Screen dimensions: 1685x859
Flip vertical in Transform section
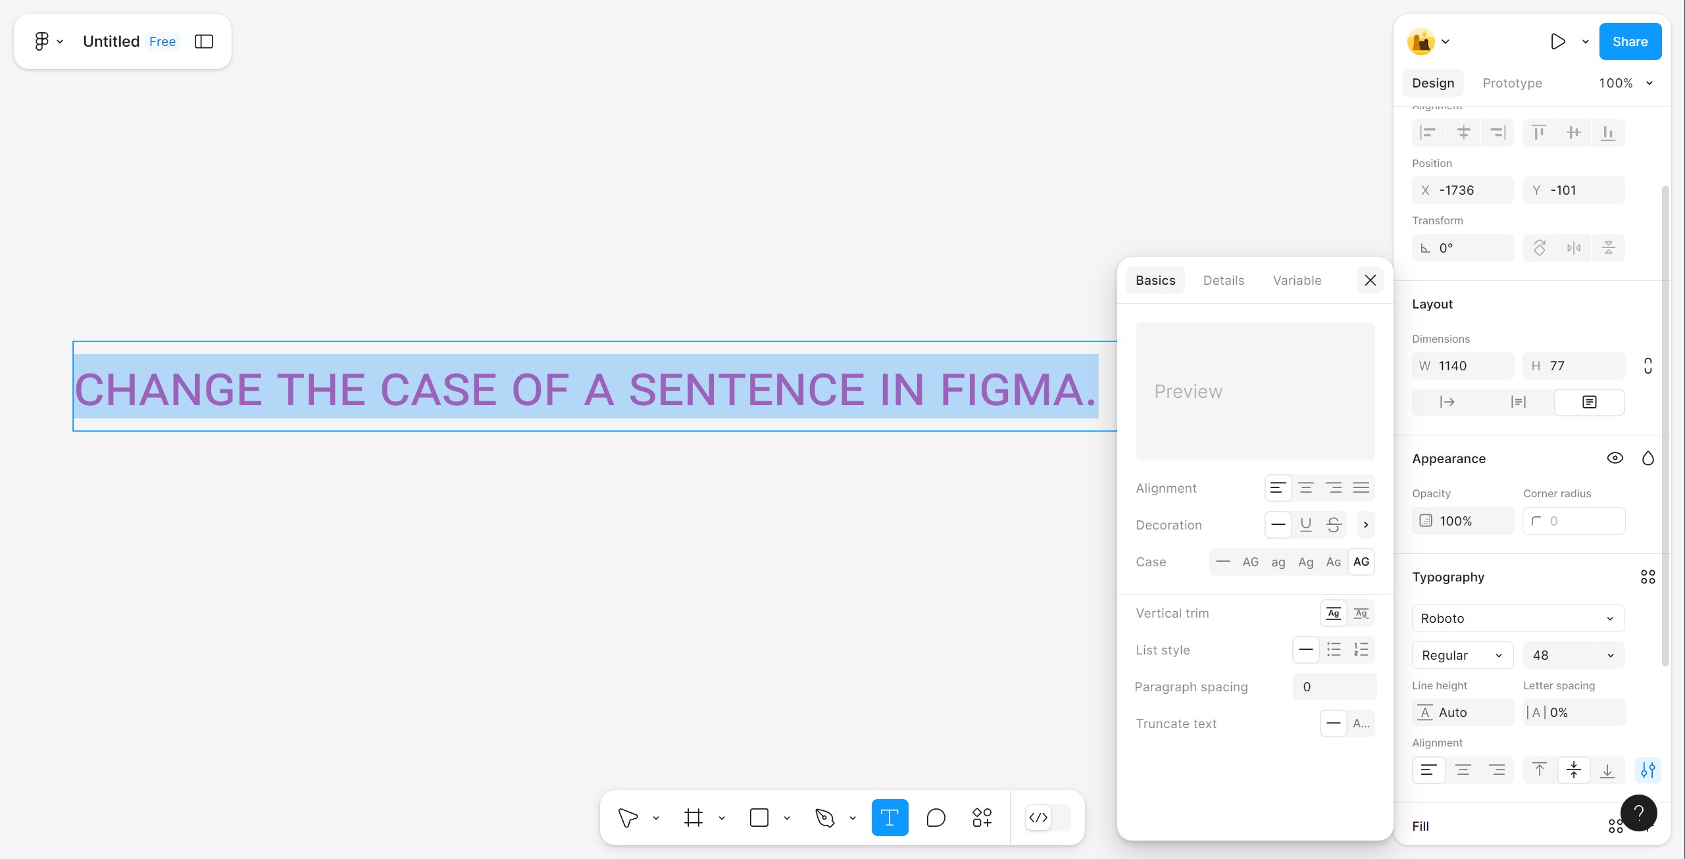pyautogui.click(x=1608, y=248)
